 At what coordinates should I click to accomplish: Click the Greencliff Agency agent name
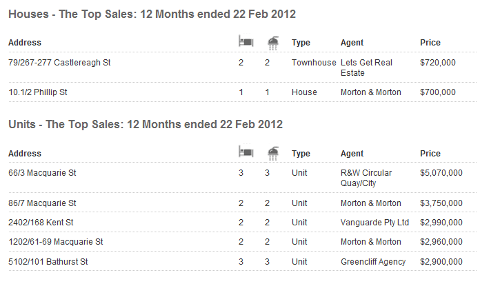(373, 262)
